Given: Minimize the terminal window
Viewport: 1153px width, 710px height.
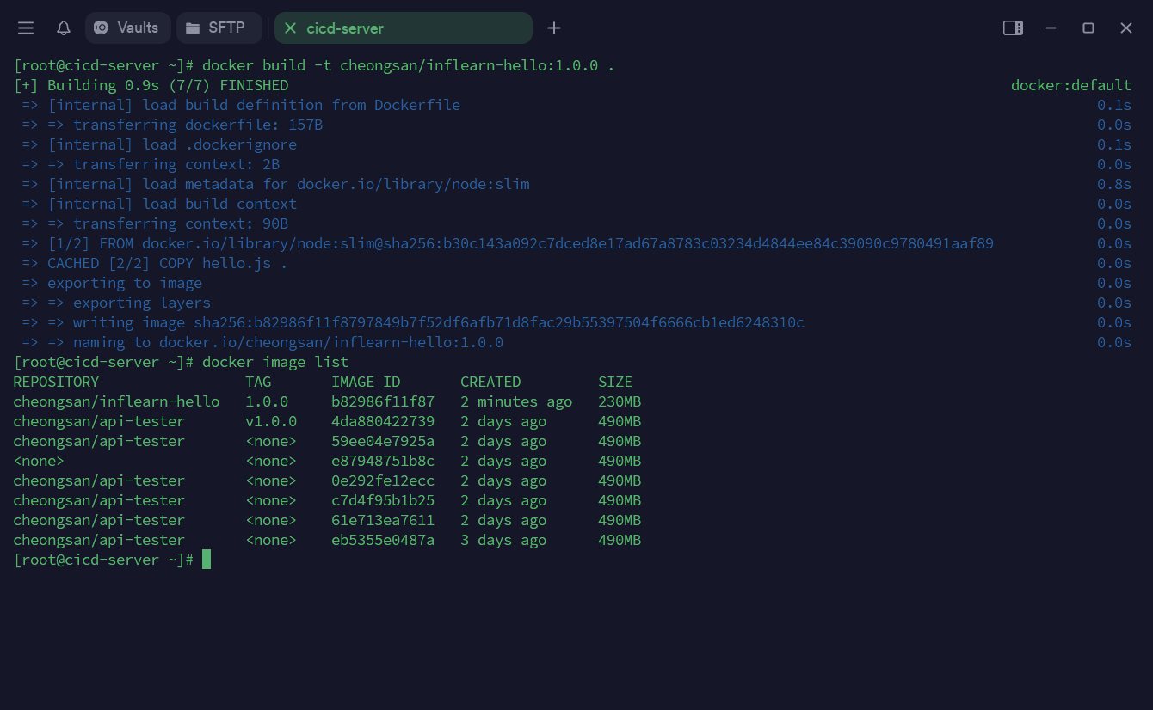Looking at the screenshot, I should point(1051,28).
